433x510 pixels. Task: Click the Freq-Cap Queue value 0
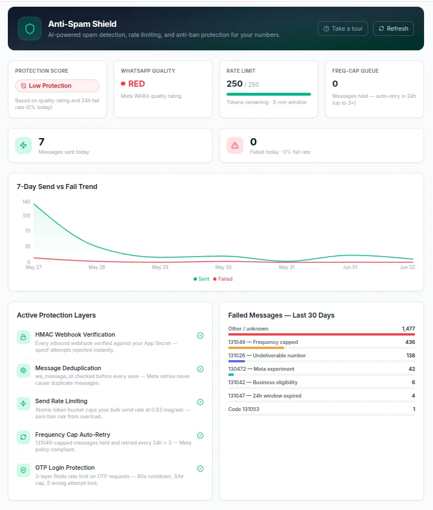pos(335,83)
